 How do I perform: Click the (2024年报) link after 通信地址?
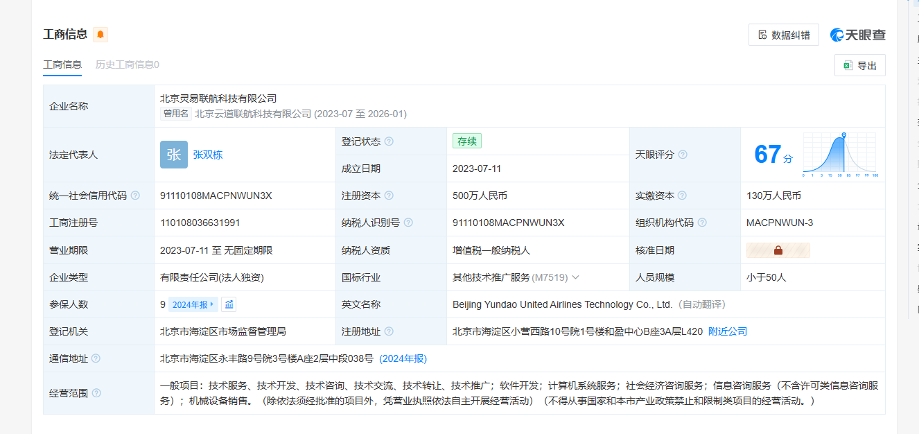[x=403, y=358]
